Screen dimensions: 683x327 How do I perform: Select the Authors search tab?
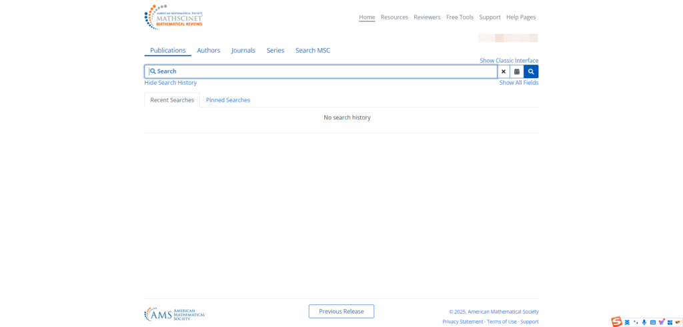click(x=209, y=51)
